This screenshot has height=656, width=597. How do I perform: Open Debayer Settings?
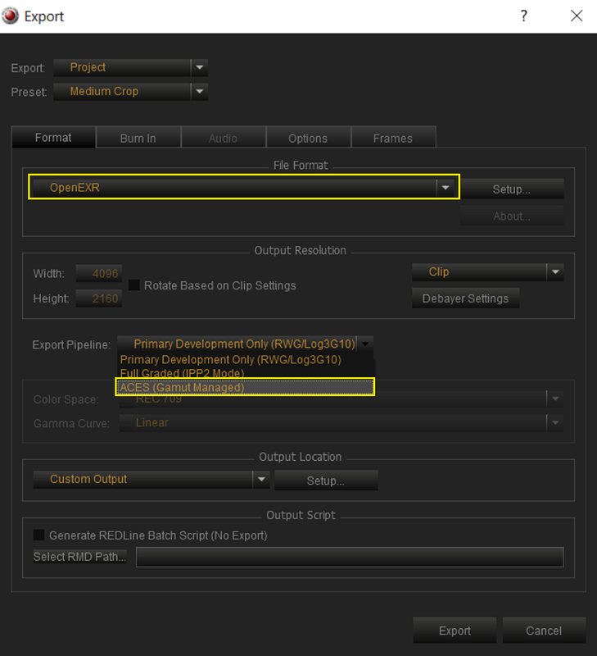pyautogui.click(x=465, y=298)
